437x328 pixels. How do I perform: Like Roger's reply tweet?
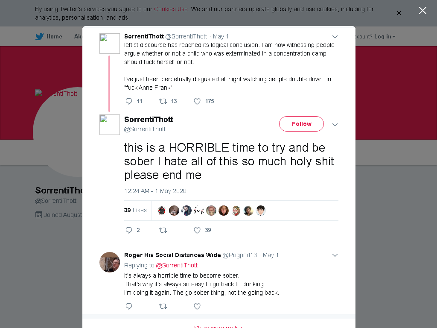tap(197, 306)
